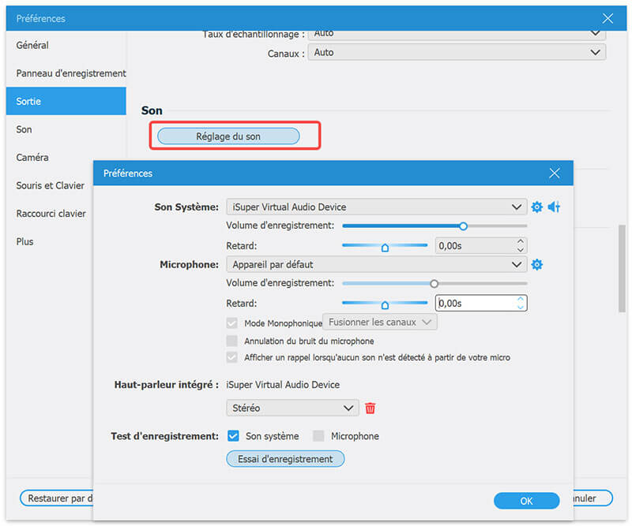The height and width of the screenshot is (526, 632).
Task: Switch to the Général section
Action: (32, 45)
